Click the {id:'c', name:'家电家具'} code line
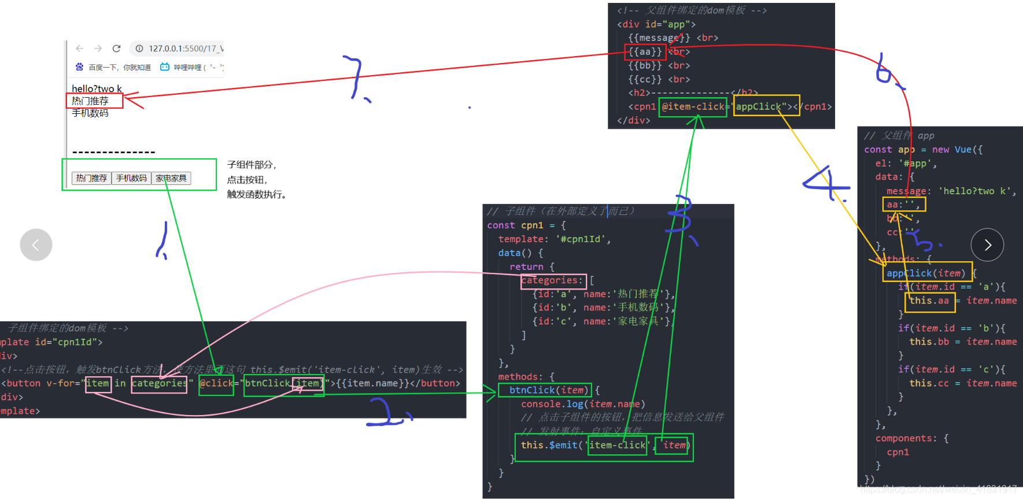1023x500 pixels. coord(602,321)
